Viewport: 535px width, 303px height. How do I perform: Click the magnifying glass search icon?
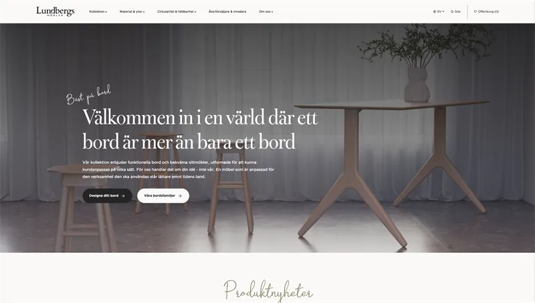click(x=452, y=11)
